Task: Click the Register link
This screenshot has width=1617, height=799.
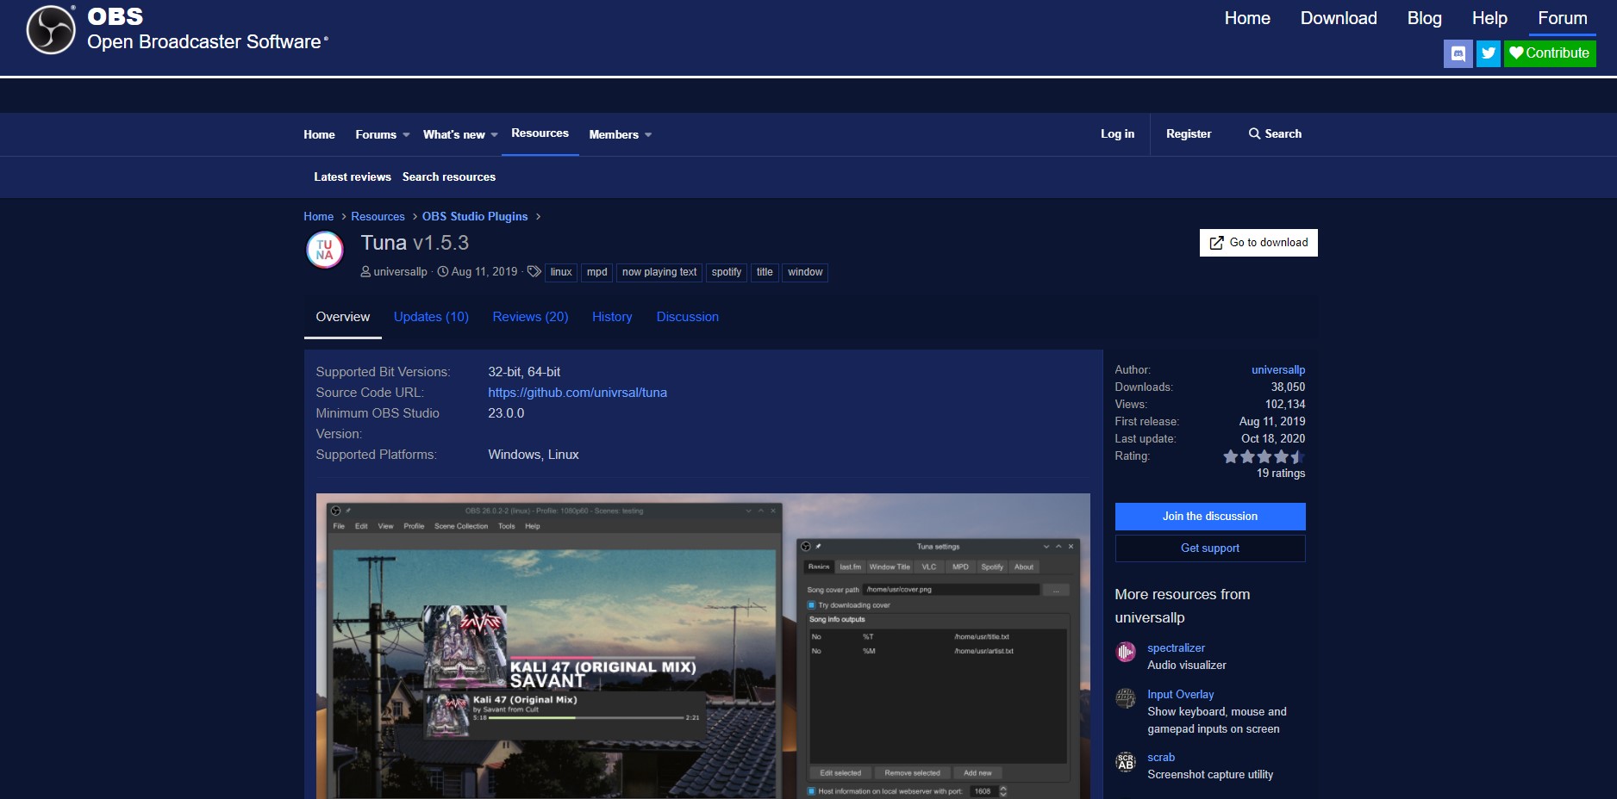Action: pos(1189,134)
